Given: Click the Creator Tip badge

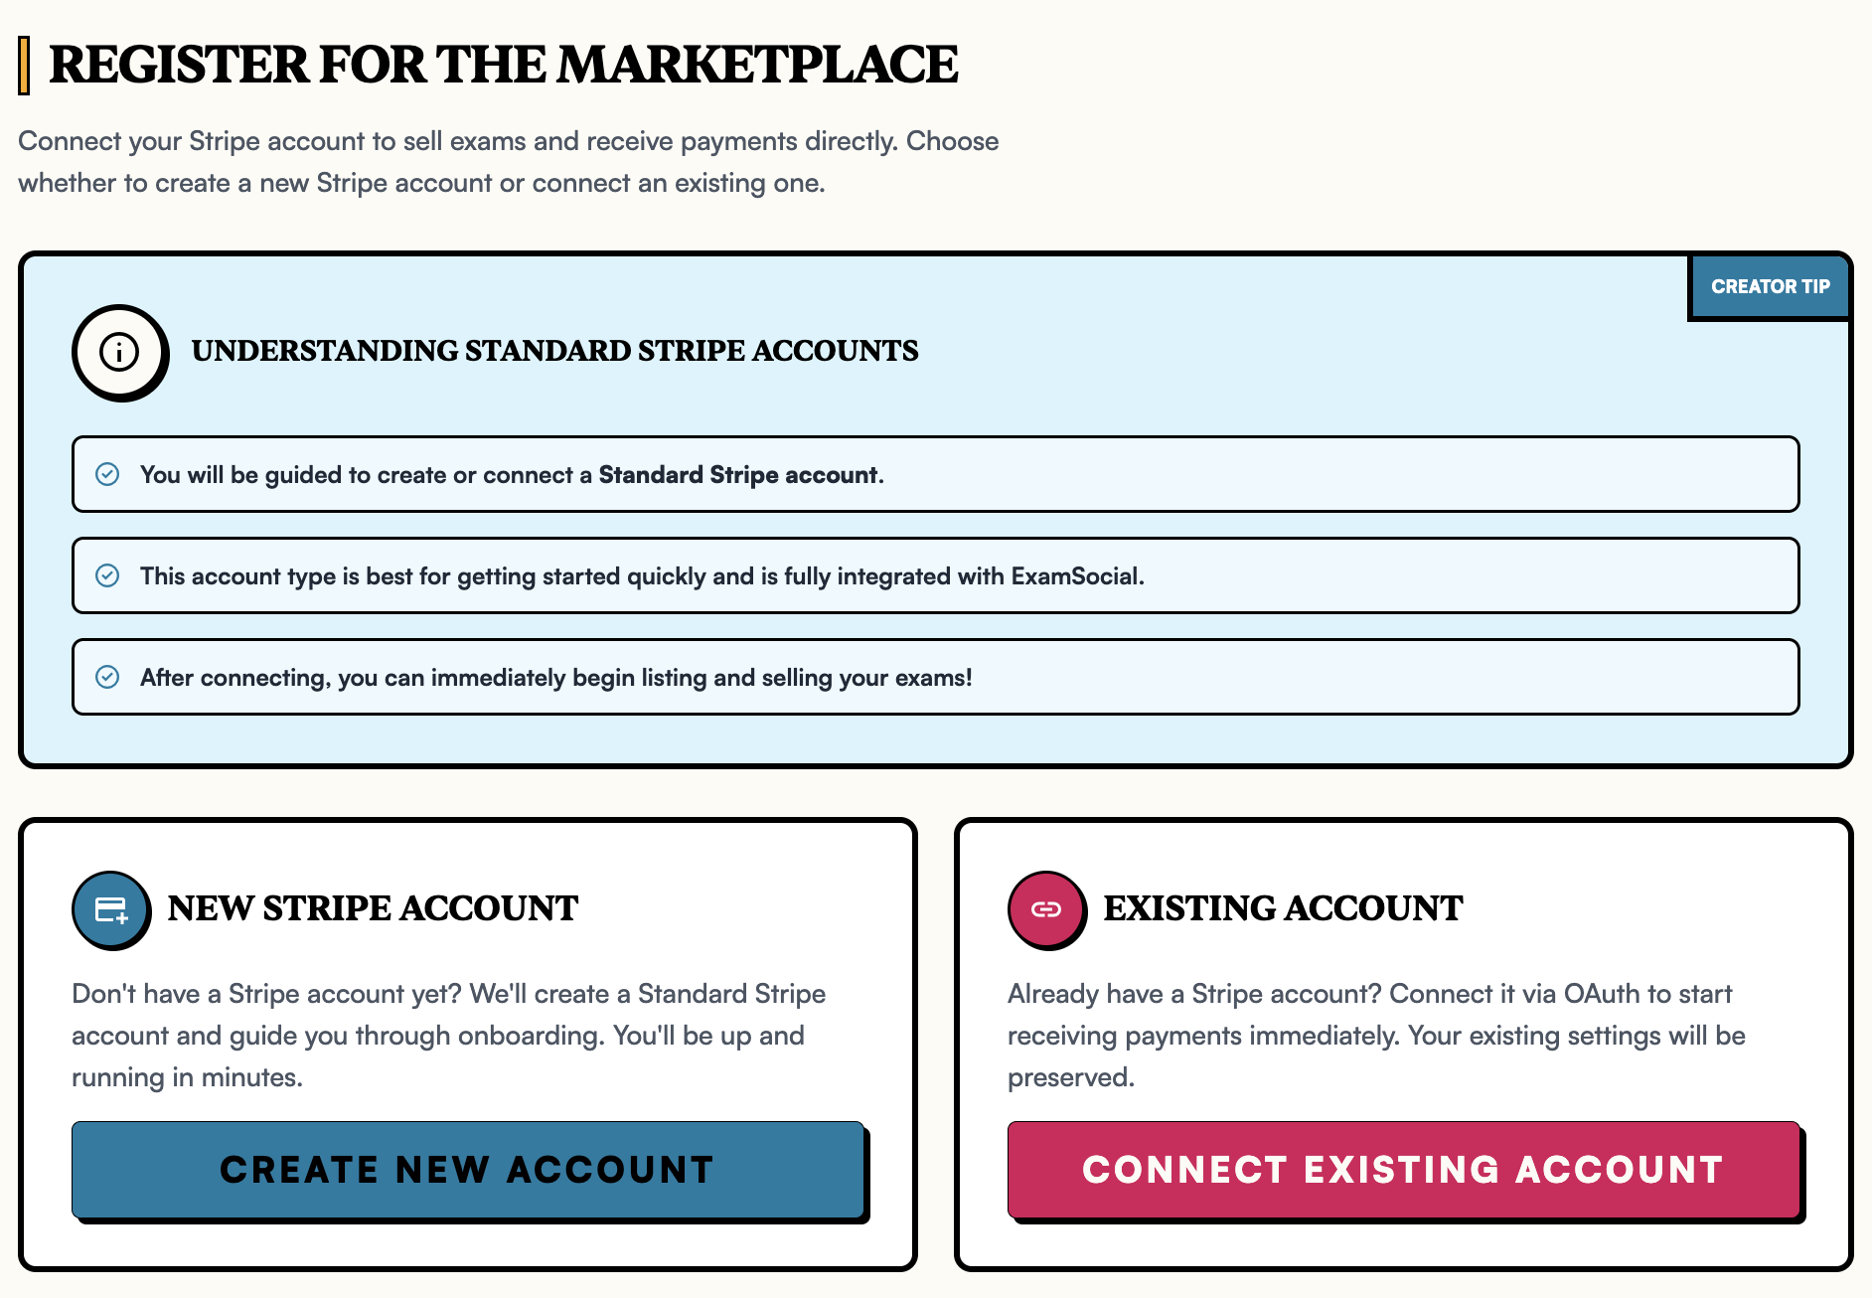Looking at the screenshot, I should (1770, 286).
